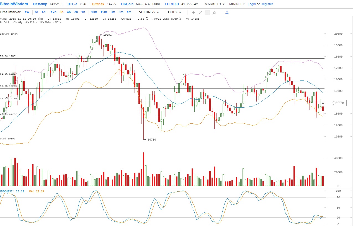Click the Login link
The image size is (353, 226).
tap(252, 4)
